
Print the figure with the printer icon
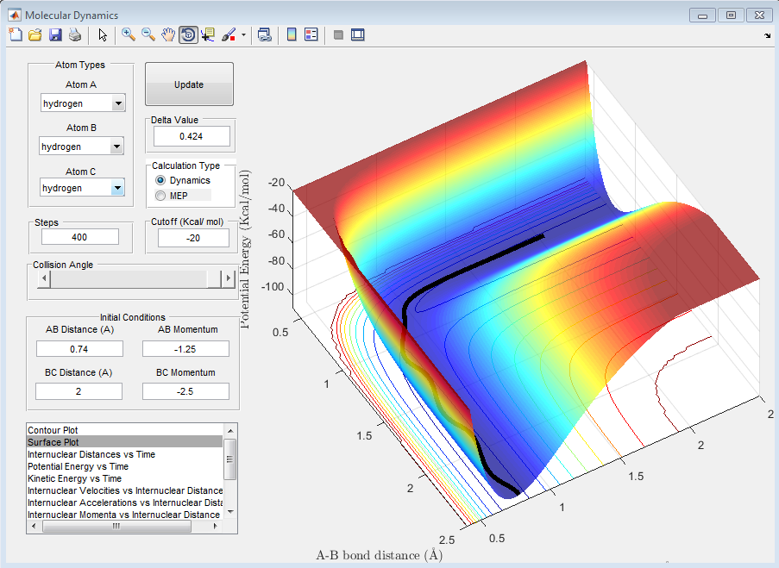point(75,35)
